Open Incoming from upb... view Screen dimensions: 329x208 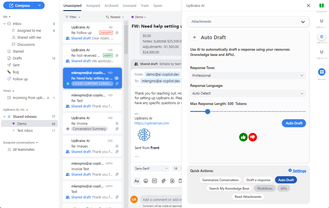[x=28, y=98]
